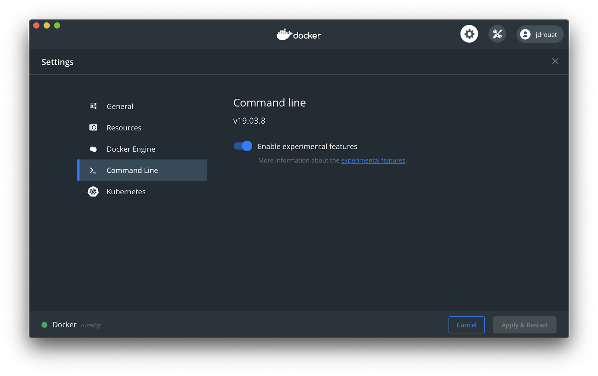The width and height of the screenshot is (598, 376).
Task: Open the Resources settings page
Action: point(124,127)
